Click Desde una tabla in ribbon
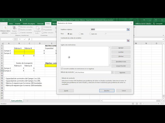Screen dimensions: 165x123 25,30
